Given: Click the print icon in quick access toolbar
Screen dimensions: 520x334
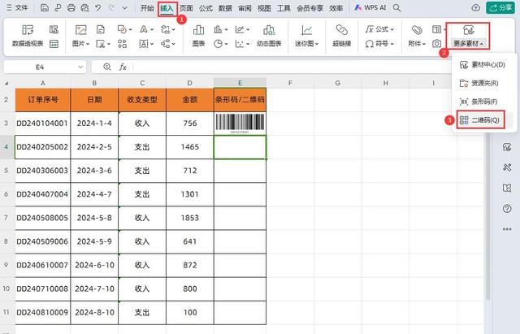Looking at the screenshot, I should coord(71,7).
